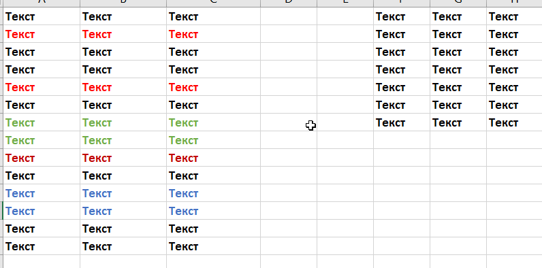Click the topmost bright red Текст in column C

click(213, 34)
